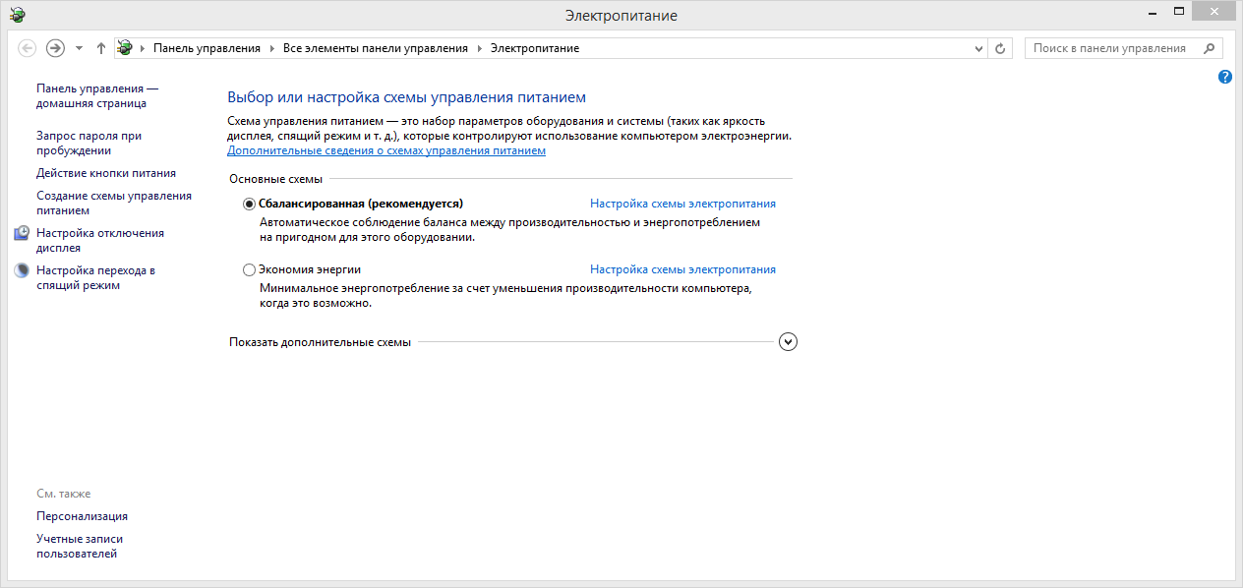Open Настройка схемы электропитания for Сбалансированная
The height and width of the screenshot is (588, 1243).
click(x=682, y=204)
